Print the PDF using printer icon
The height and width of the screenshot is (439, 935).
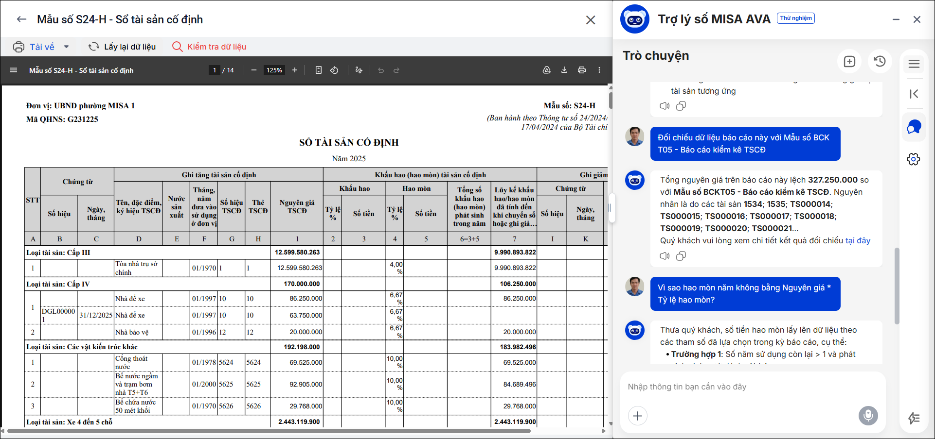coord(582,70)
